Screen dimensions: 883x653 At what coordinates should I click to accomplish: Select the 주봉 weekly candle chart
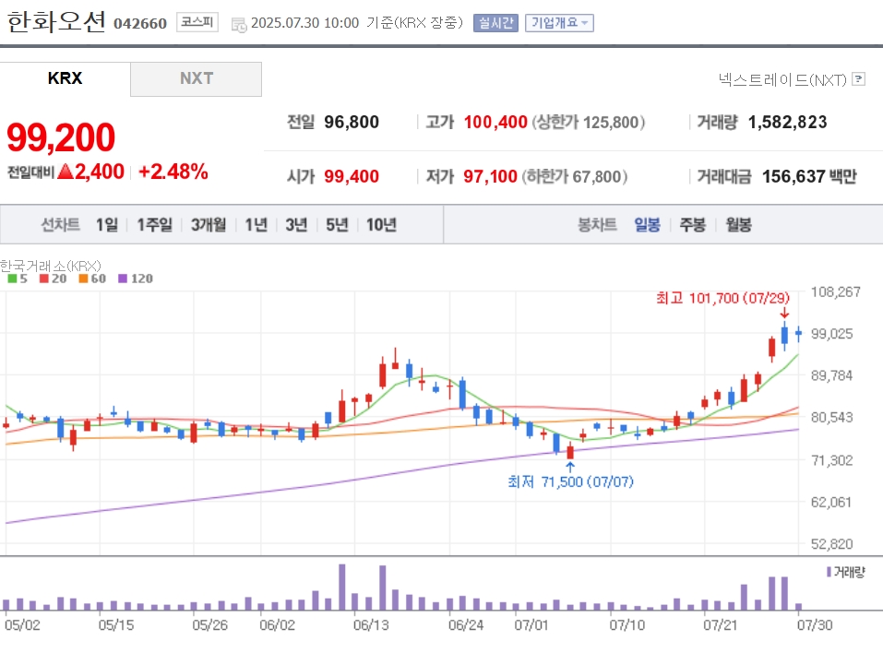(692, 225)
